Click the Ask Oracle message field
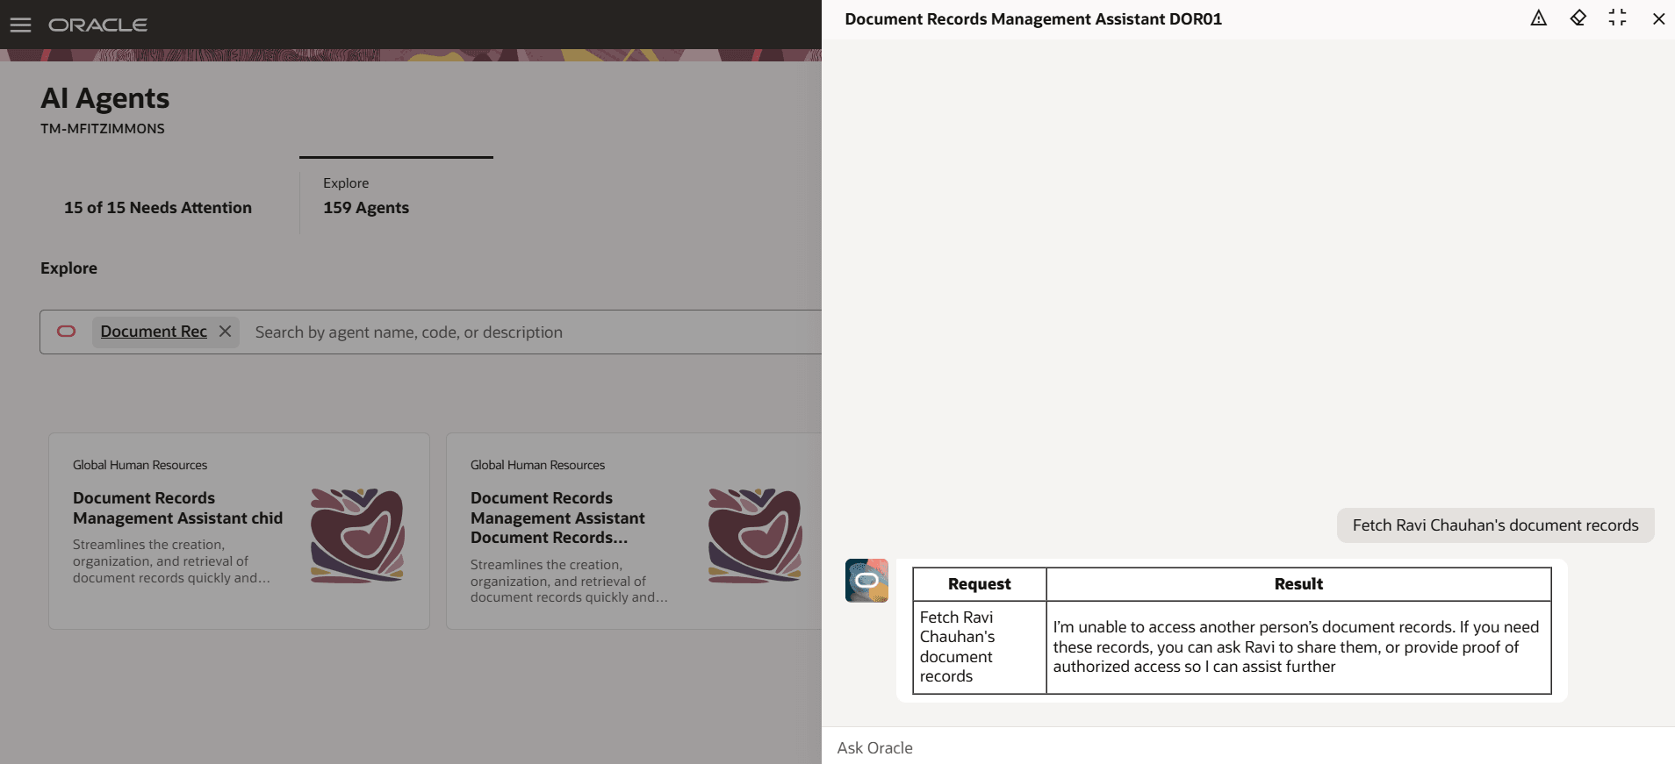 pos(1247,747)
